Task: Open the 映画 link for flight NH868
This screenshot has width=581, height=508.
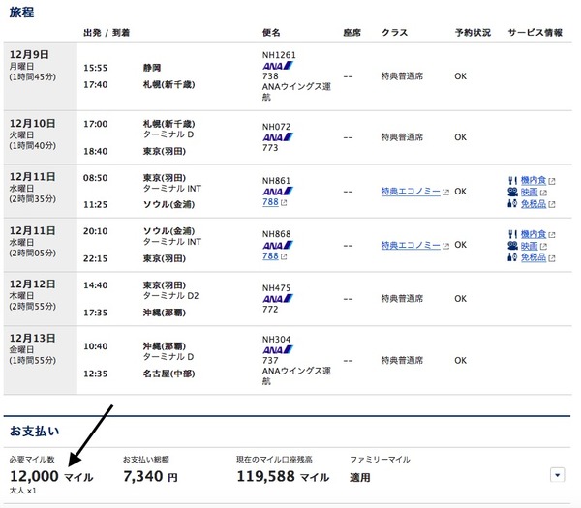Action: point(529,246)
